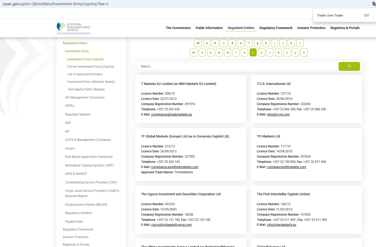Select the highlighted 't' letter filter
The width and height of the screenshot is (376, 247).
point(253,53)
